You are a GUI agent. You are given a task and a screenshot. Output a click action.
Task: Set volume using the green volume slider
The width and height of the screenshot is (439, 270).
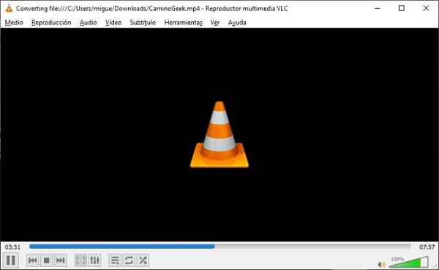click(409, 263)
